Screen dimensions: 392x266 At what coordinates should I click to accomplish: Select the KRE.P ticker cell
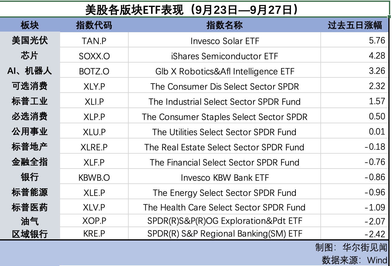pos(94,234)
